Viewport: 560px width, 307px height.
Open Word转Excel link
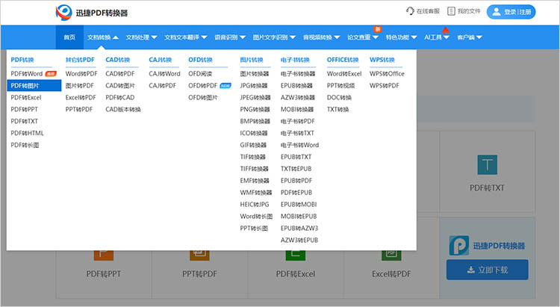coord(344,74)
